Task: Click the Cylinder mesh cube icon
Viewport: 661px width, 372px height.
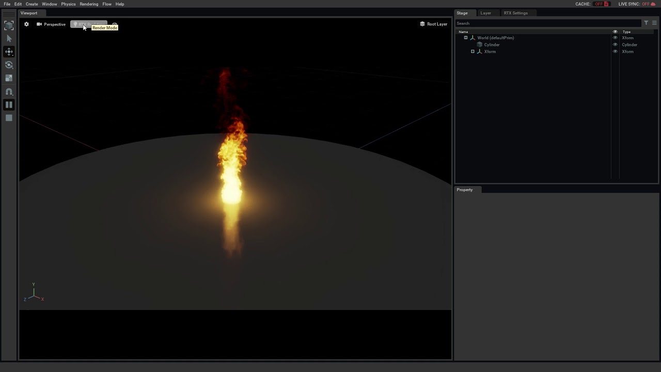Action: (479, 44)
